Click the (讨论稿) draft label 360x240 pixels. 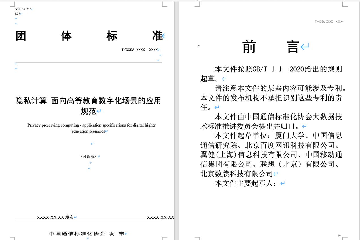88,157
